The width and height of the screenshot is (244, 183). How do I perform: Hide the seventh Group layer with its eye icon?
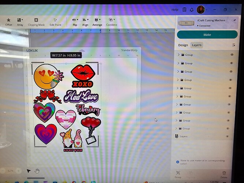[229, 104]
